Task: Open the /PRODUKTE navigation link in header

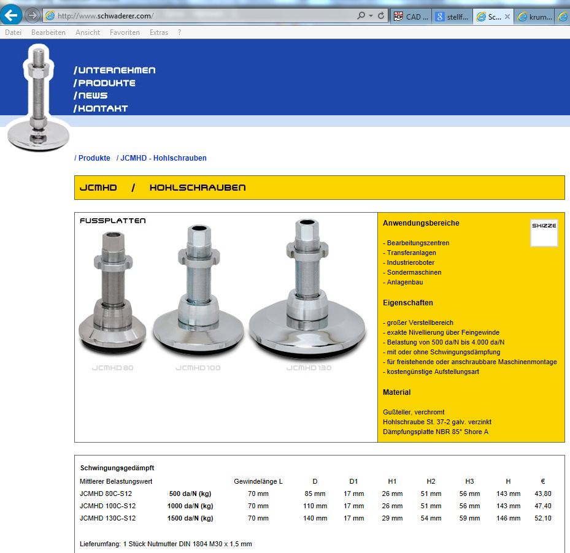Action: [x=104, y=83]
